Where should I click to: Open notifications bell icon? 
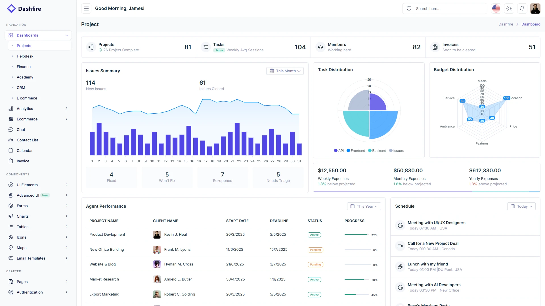click(522, 8)
